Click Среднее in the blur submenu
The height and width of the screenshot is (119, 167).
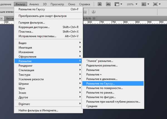(x=92, y=106)
